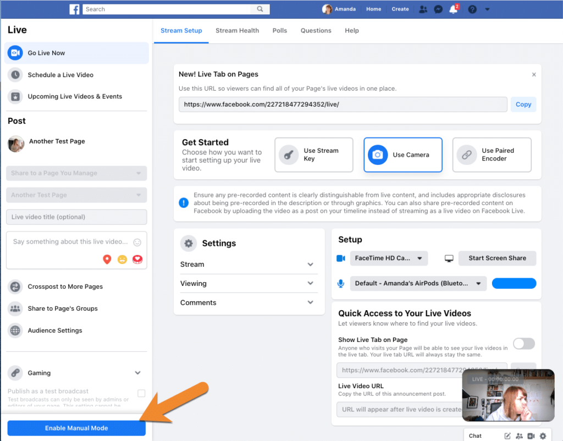Open the FaceTime HD Camera dropdown

[x=389, y=258]
